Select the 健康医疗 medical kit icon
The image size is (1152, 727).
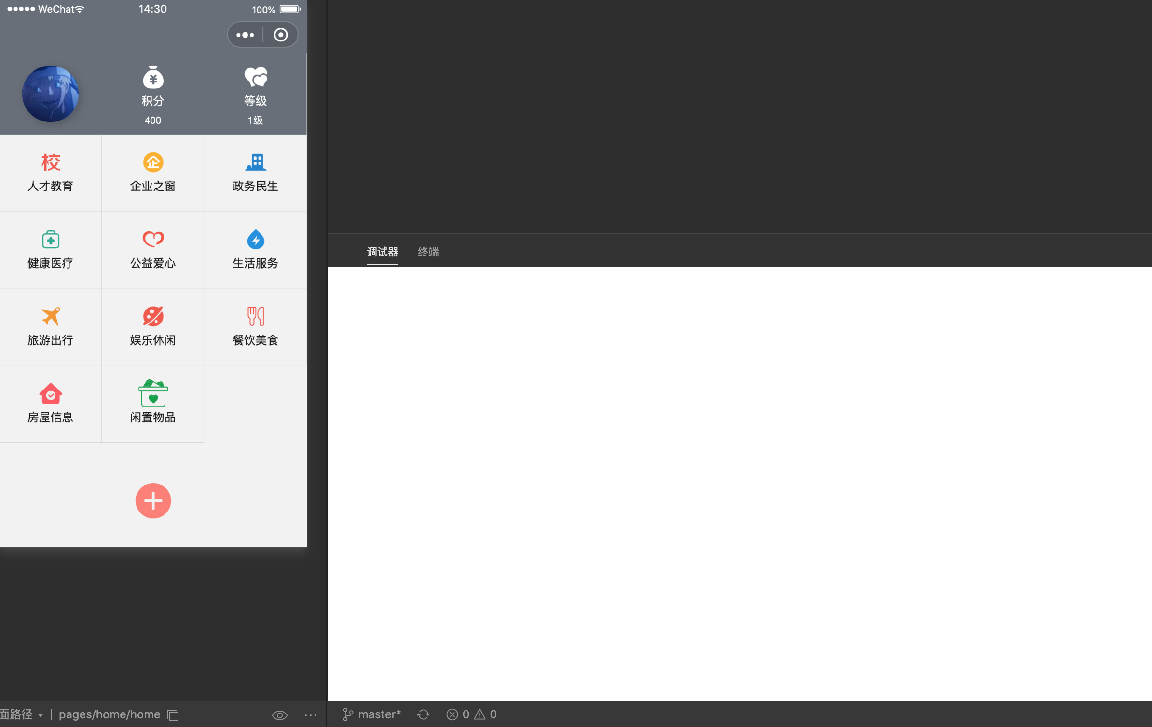(50, 240)
